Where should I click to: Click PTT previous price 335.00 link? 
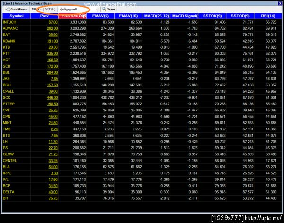point(53,54)
